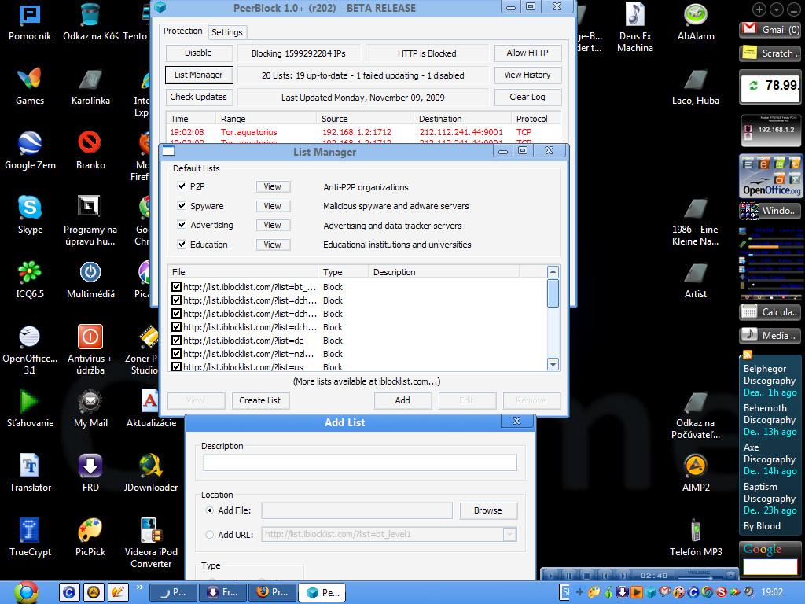Expand the media player gadget arrow
Screen dimensions: 805x604
point(730,573)
